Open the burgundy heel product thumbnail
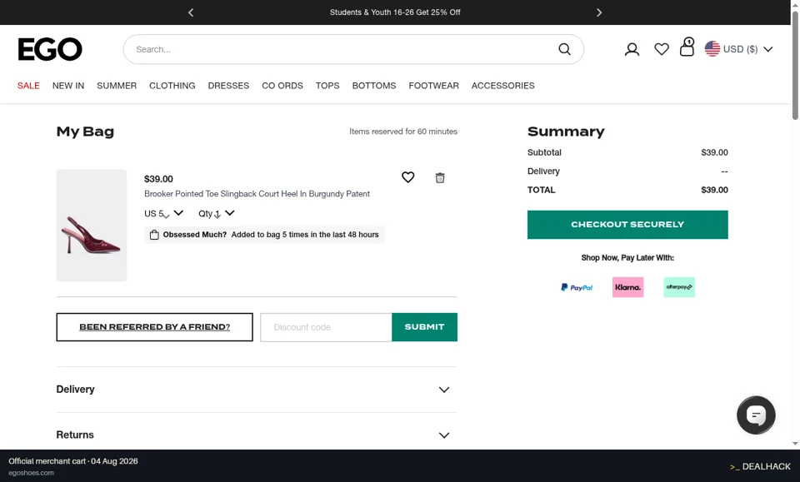The image size is (800, 482). 92,226
